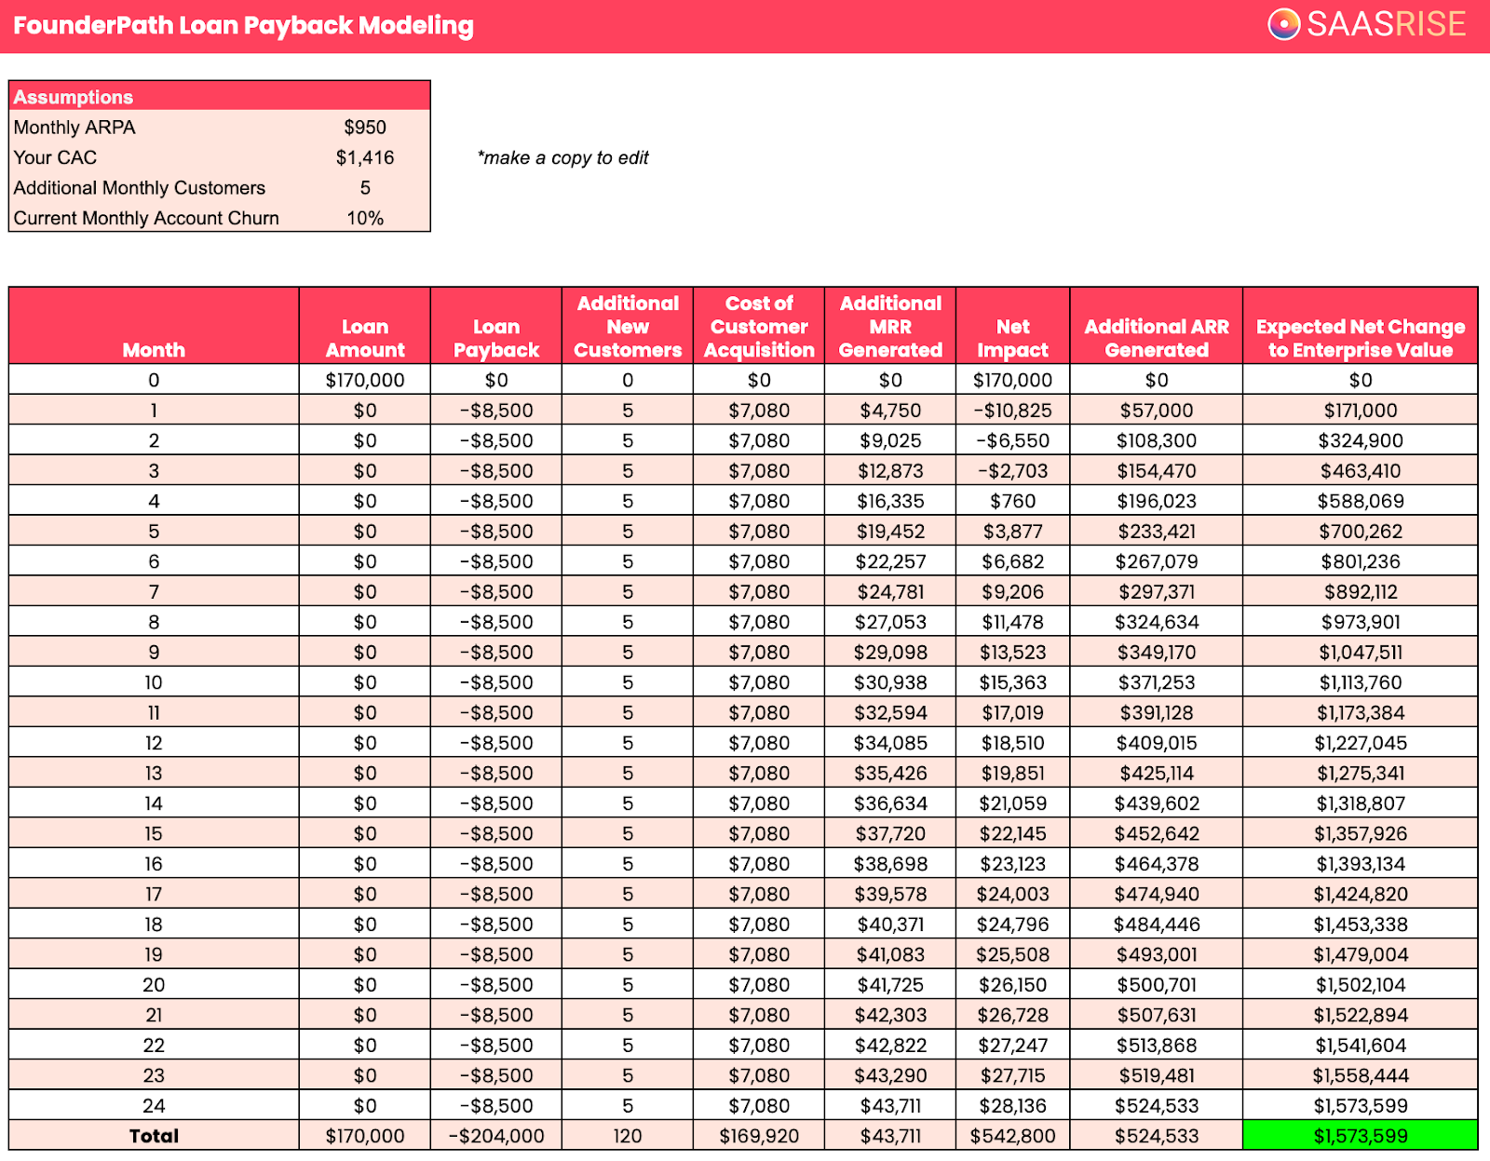1490x1161 pixels.
Task: Click the Additional New Customers column header
Action: coord(628,326)
